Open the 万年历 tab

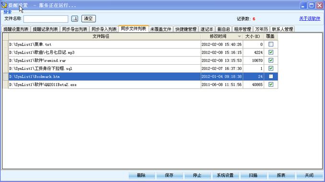coord(261,29)
